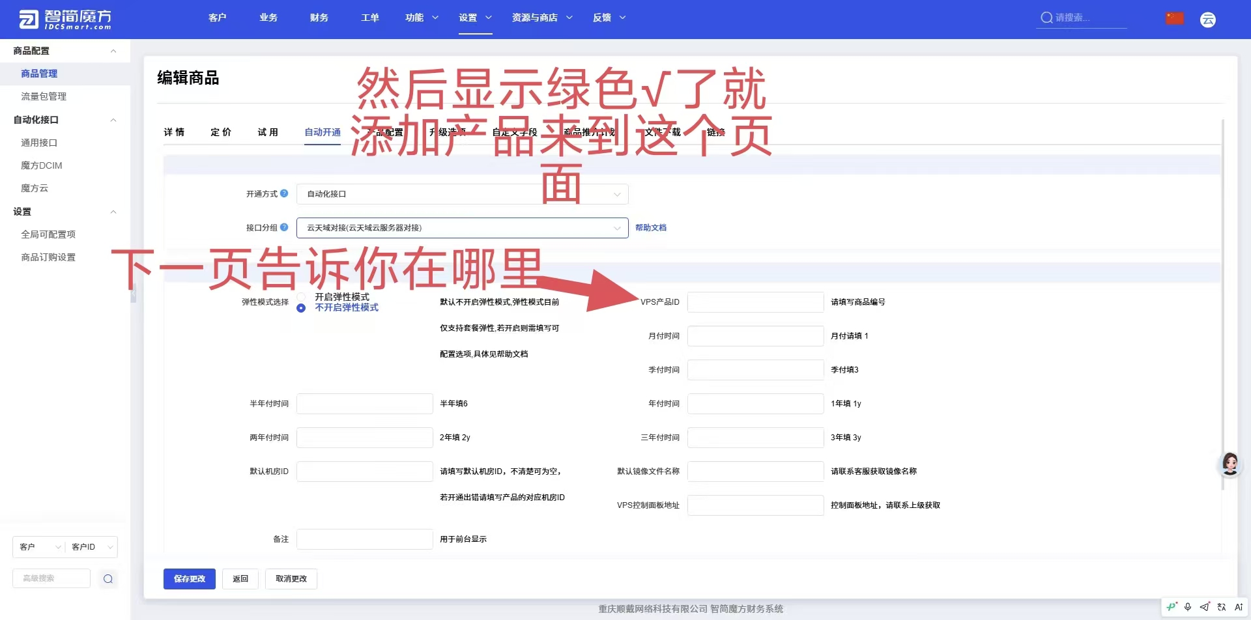This screenshot has width=1251, height=620.
Task: Focus the 高级搜索 input in the sidebar
Action: click(x=51, y=578)
